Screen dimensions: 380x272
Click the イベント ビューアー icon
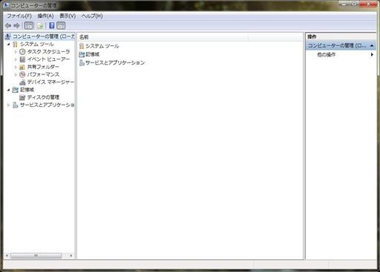(x=22, y=59)
